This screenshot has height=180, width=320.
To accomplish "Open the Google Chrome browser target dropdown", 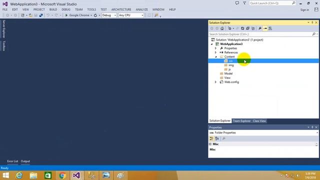I will pyautogui.click(x=91, y=15).
